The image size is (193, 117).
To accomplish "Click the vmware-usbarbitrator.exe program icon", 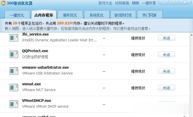I will point(14,71).
